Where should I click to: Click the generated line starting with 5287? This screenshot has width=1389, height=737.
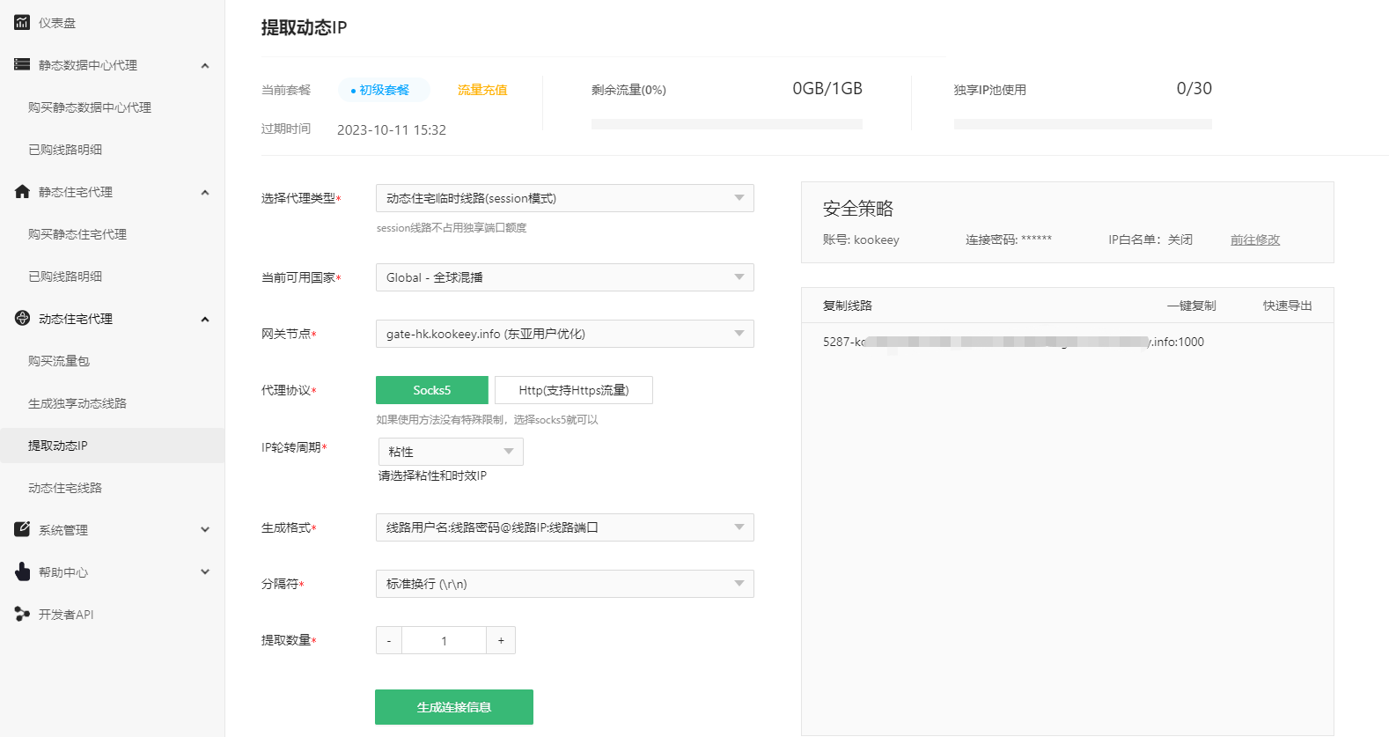pos(1013,342)
